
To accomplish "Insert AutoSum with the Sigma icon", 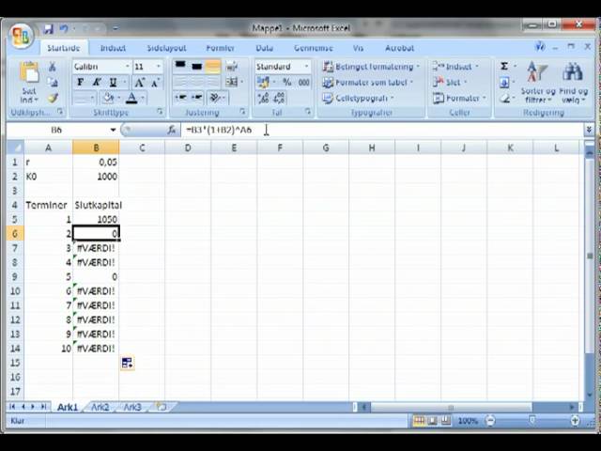I will [504, 67].
